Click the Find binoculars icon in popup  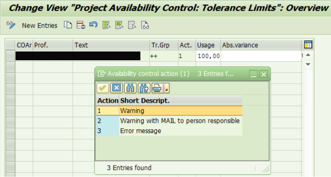click(x=130, y=88)
